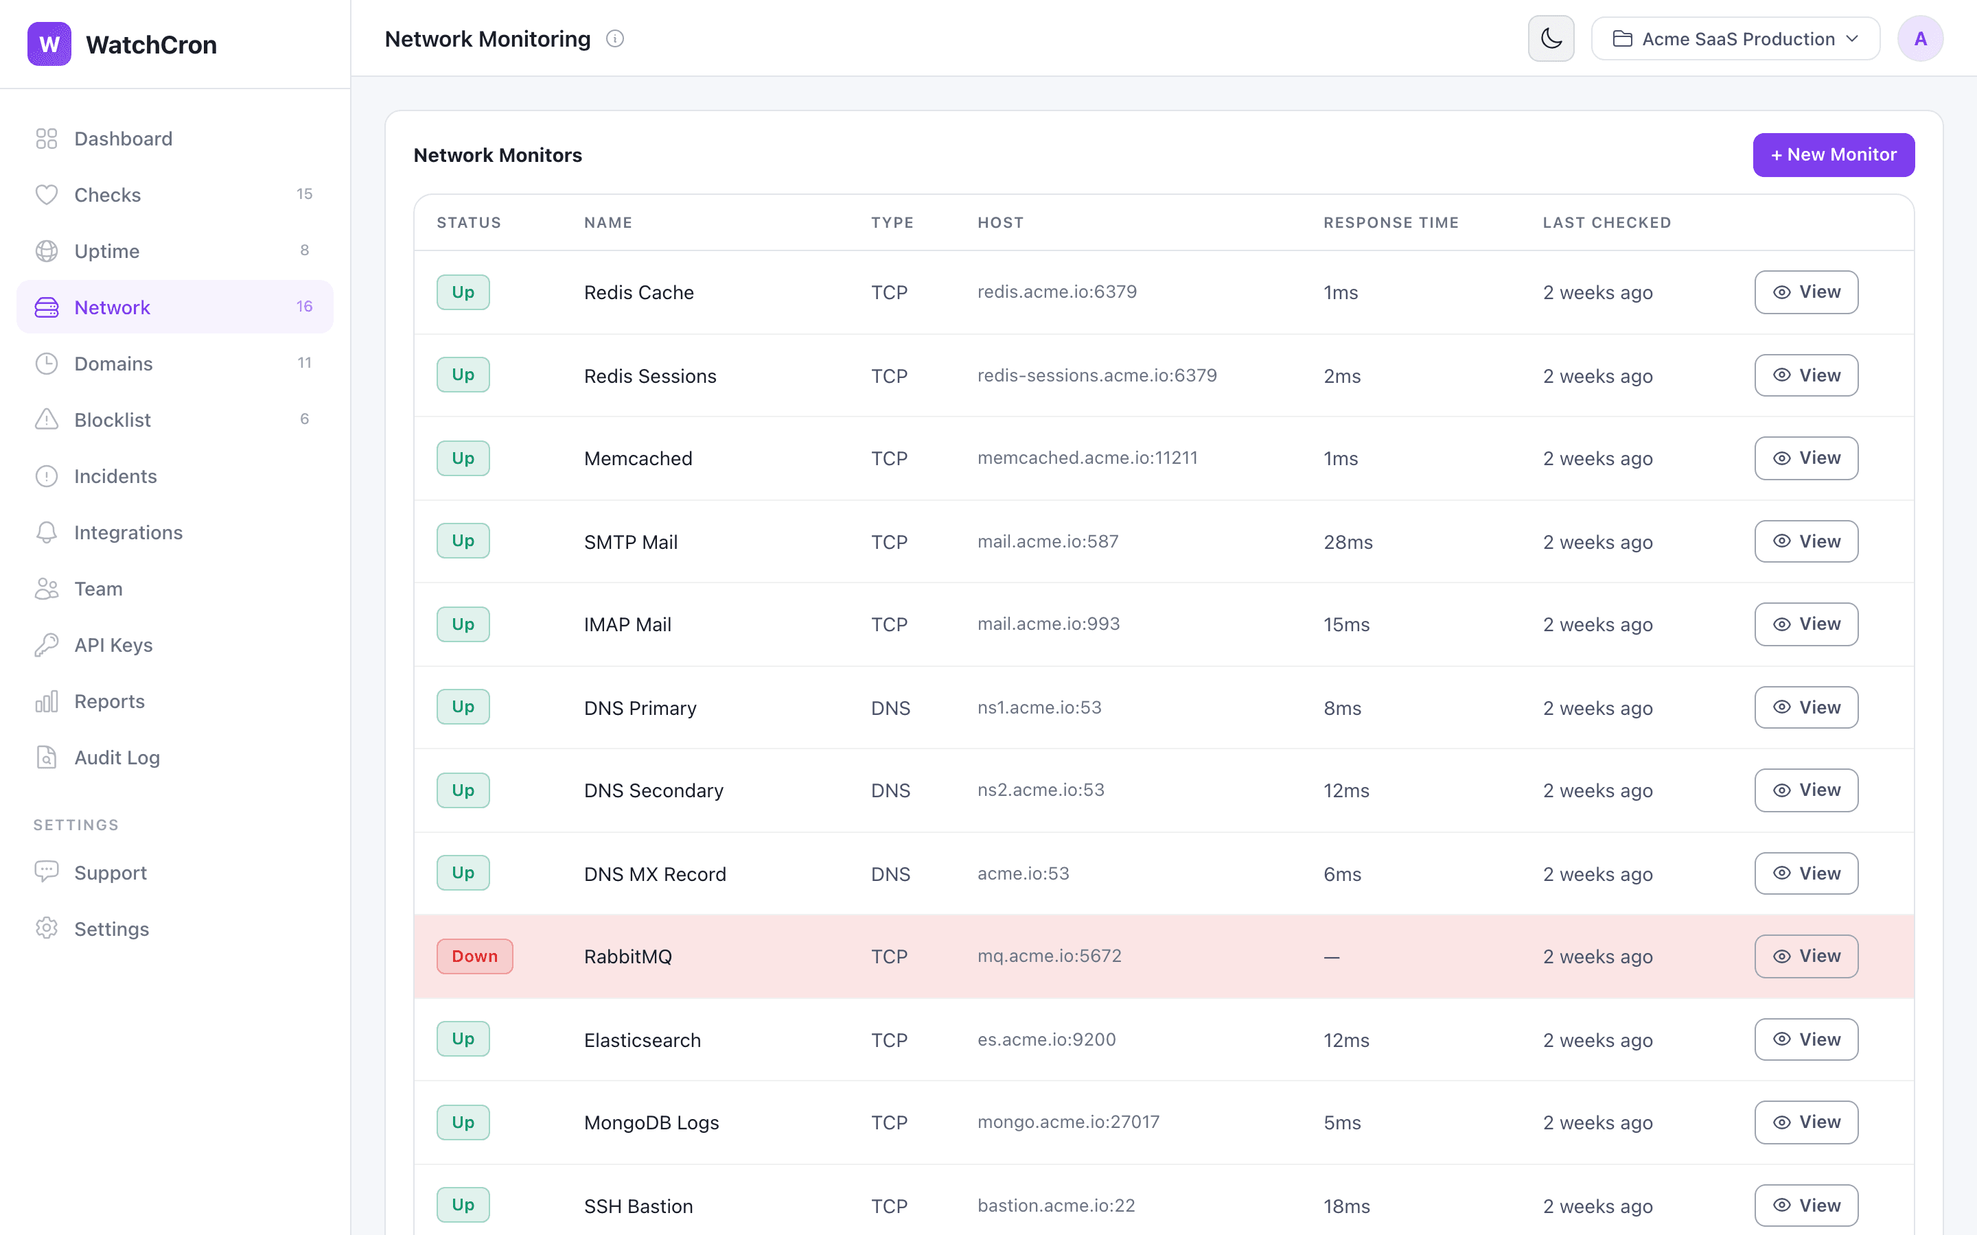This screenshot has width=1977, height=1235.
Task: Click the 28ms response time value
Action: (x=1348, y=542)
